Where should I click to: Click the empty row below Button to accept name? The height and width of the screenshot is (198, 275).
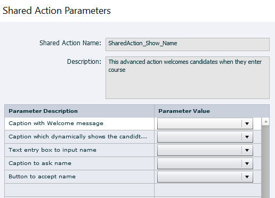(133, 190)
